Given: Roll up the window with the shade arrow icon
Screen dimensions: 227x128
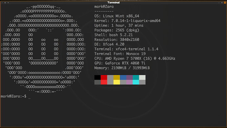Looking at the screenshot, I should [8, 3].
